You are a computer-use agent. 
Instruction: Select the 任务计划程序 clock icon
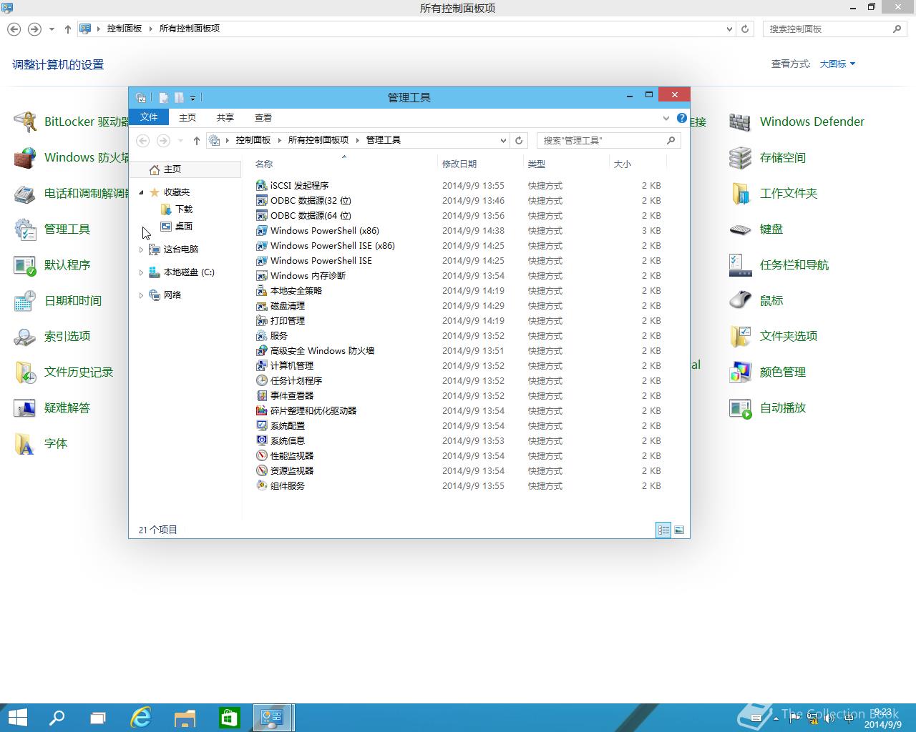tap(262, 380)
